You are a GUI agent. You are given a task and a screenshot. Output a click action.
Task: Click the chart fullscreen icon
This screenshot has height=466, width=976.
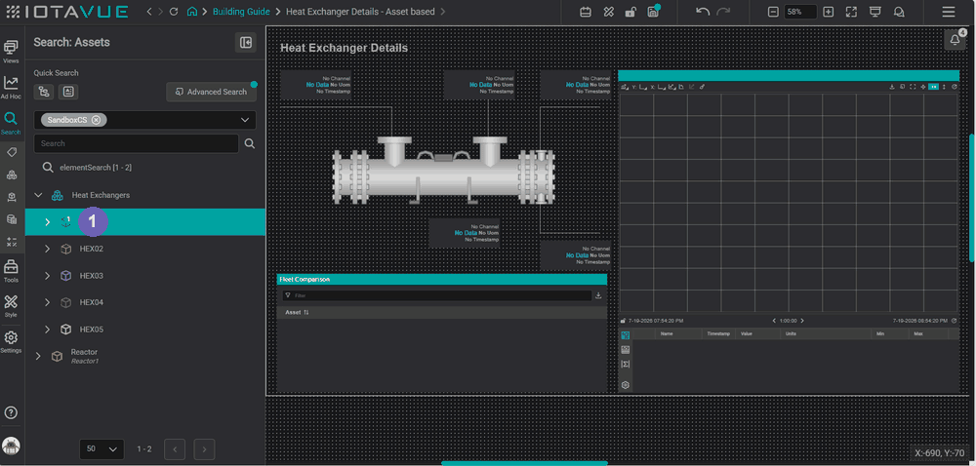pyautogui.click(x=913, y=87)
